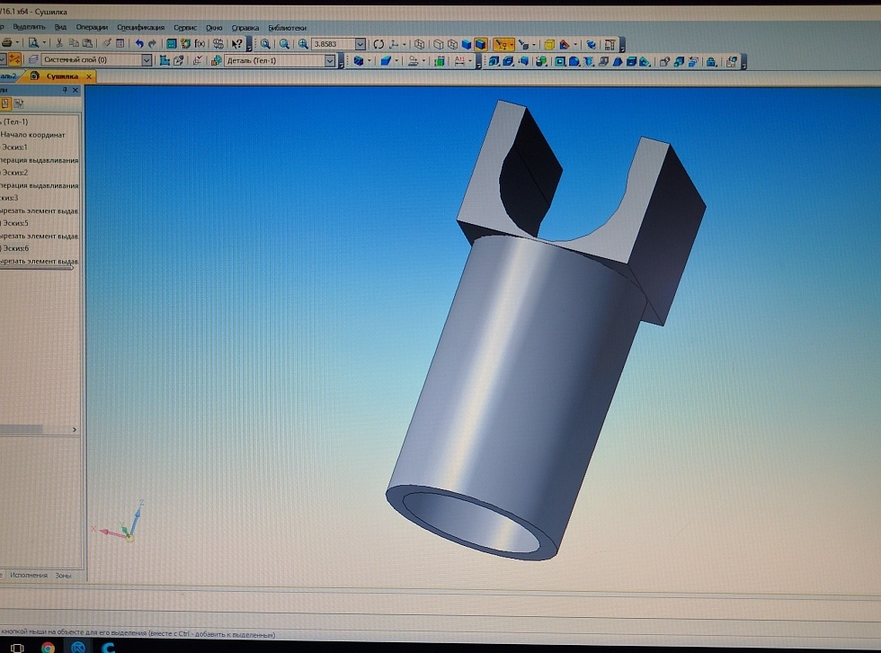This screenshot has height=653, width=881.
Task: Click the layers manager icon
Action: (33, 59)
